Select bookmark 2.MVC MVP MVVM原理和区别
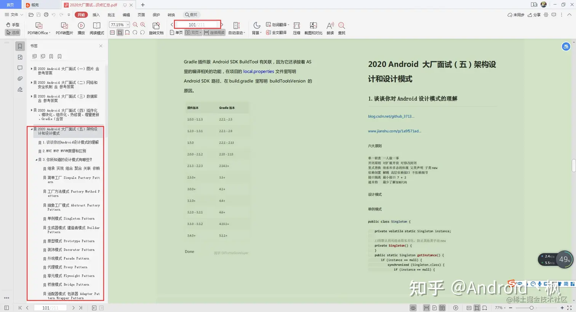The height and width of the screenshot is (312, 576). [x=64, y=151]
